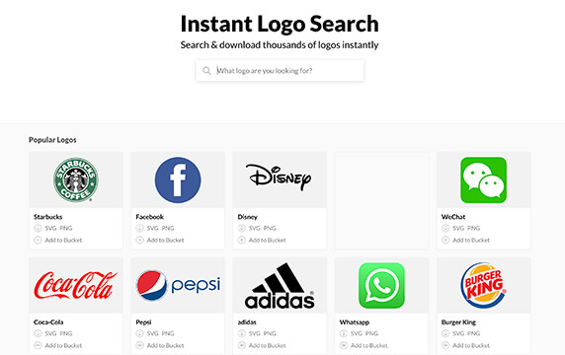Click the Disney logo image
Viewport: 565px width, 355px height.
(279, 177)
